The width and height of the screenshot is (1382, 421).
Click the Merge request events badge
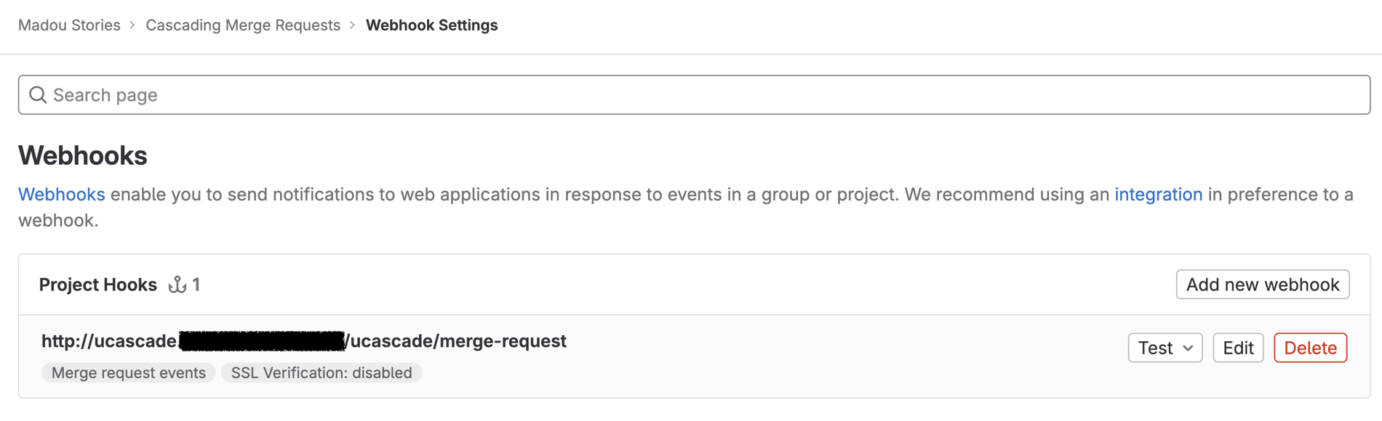128,372
